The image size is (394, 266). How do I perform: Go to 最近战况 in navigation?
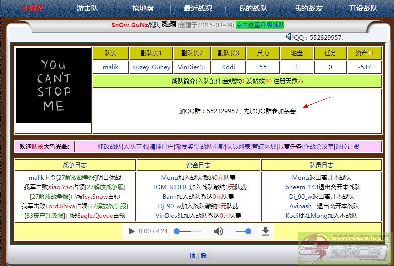click(x=198, y=9)
